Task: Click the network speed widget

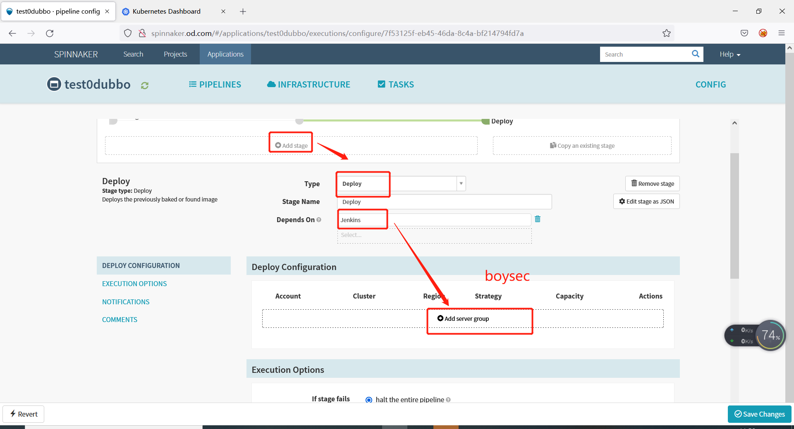Action: click(755, 335)
